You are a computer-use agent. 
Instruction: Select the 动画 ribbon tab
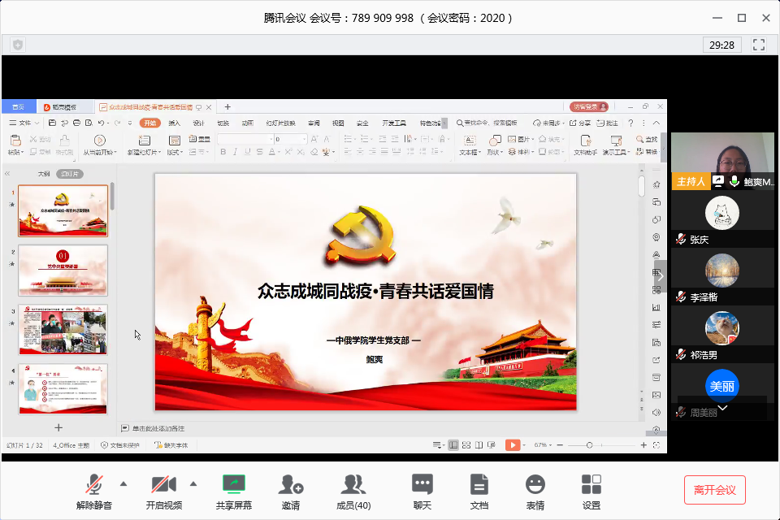click(247, 123)
